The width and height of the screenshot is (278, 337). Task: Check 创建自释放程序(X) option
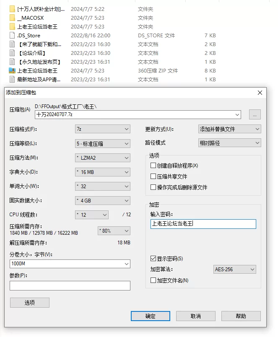[x=153, y=166]
